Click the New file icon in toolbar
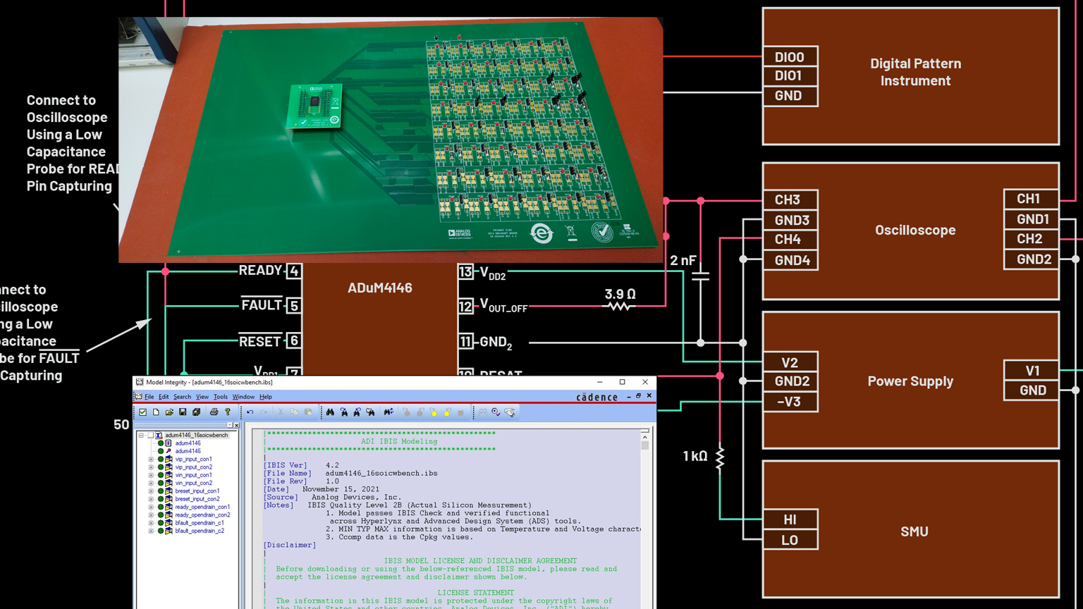The image size is (1083, 609). (x=156, y=412)
